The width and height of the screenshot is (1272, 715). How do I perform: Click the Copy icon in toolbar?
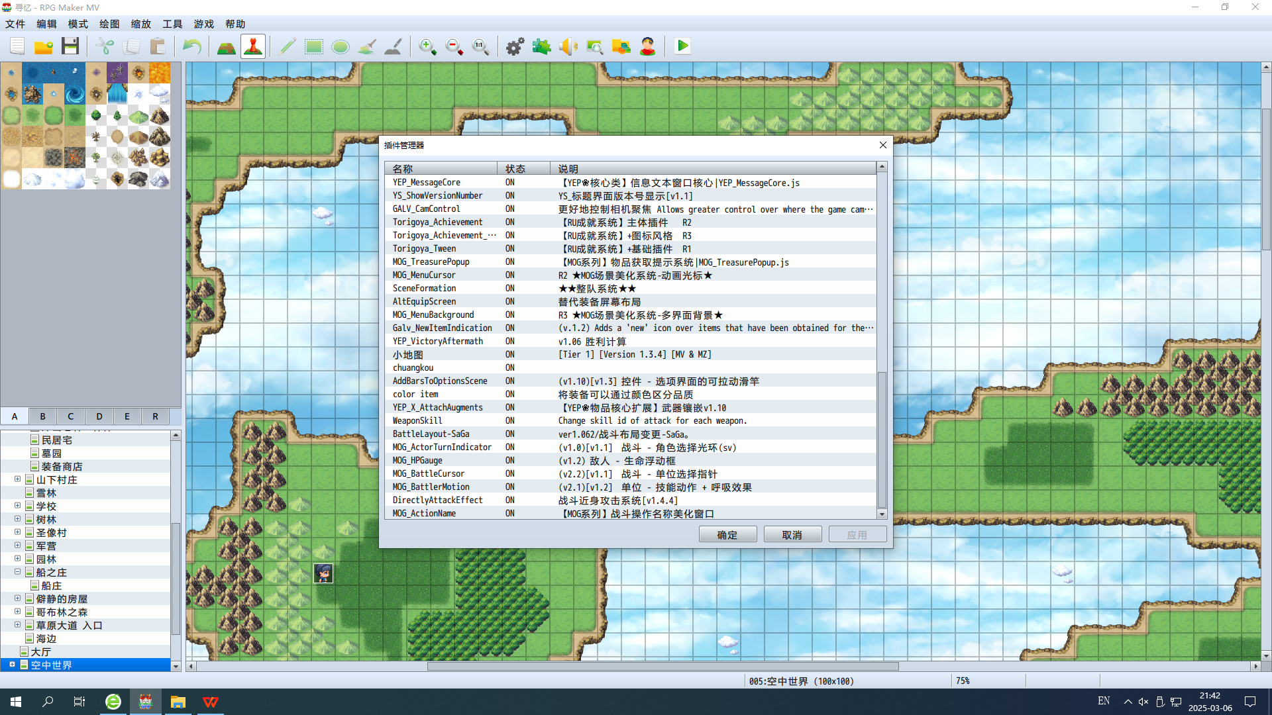(x=131, y=46)
